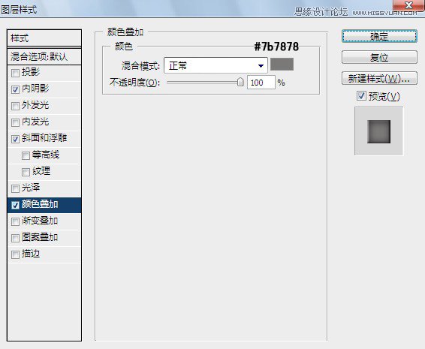Tick the 纹理 texture checkbox
The height and width of the screenshot is (349, 425).
tap(26, 172)
